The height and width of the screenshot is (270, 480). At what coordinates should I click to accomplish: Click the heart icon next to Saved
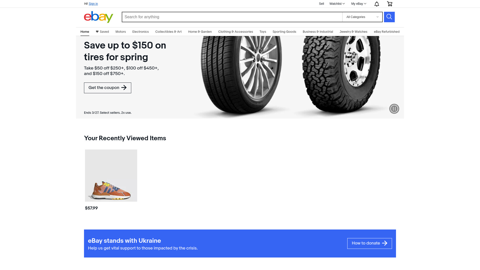(x=97, y=31)
